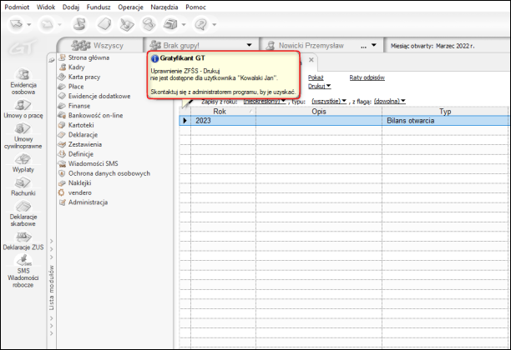
Task: Click the ellipsis button beside Nowicki Przemysław
Action: pyautogui.click(x=364, y=46)
